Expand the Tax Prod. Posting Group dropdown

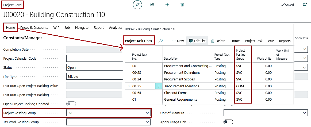pyautogui.click(x=147, y=122)
